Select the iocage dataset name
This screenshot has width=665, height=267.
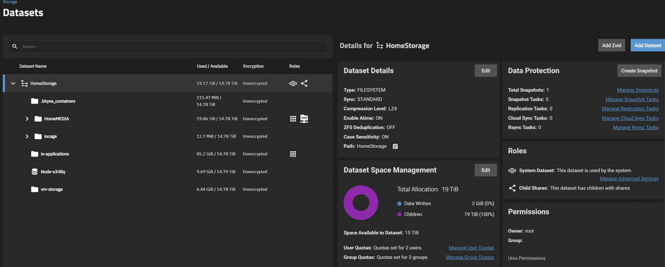pyautogui.click(x=51, y=136)
